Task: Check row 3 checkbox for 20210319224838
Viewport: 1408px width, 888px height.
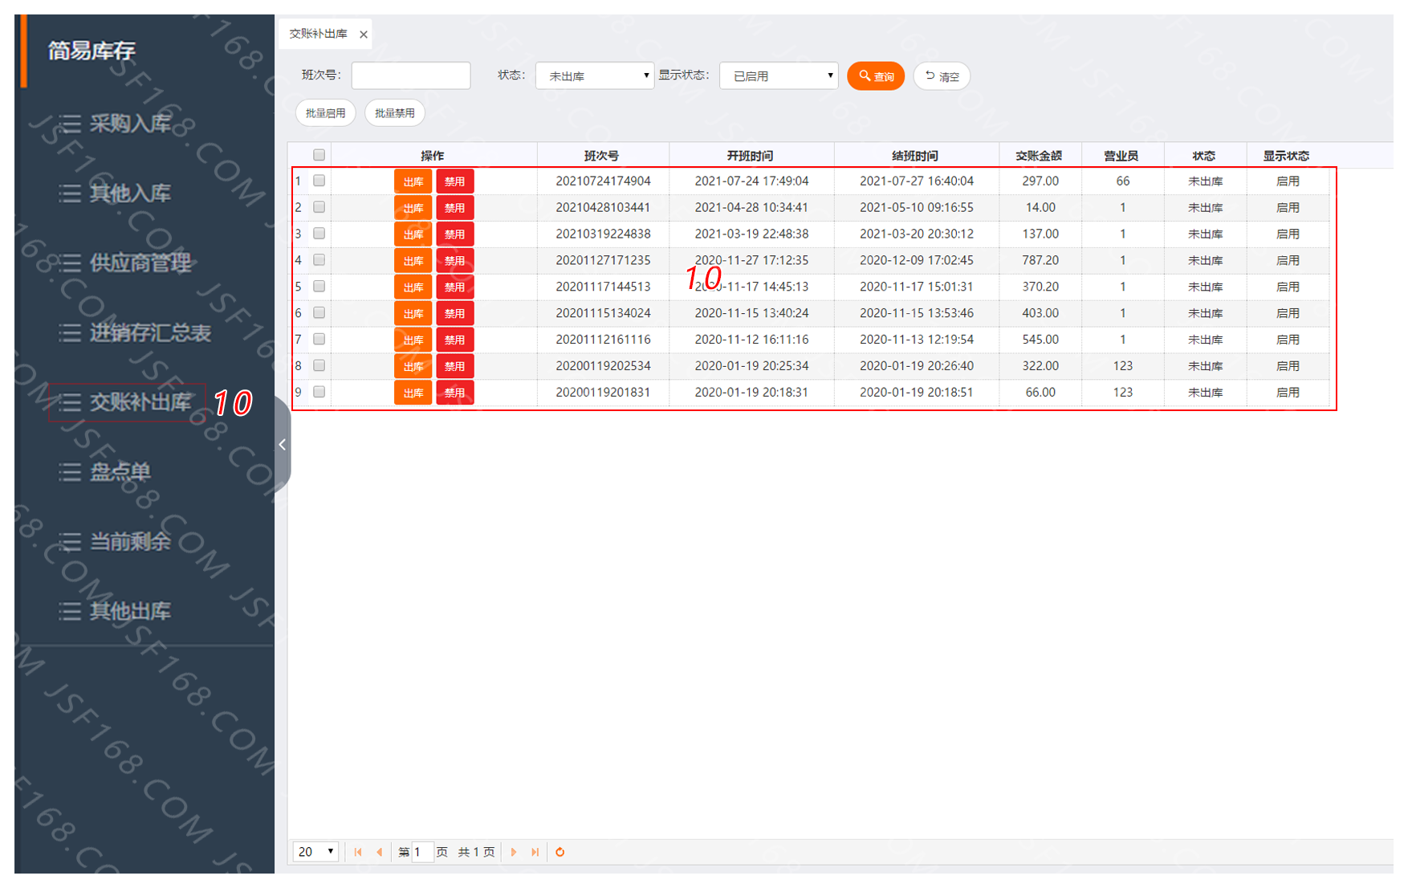Action: [319, 234]
